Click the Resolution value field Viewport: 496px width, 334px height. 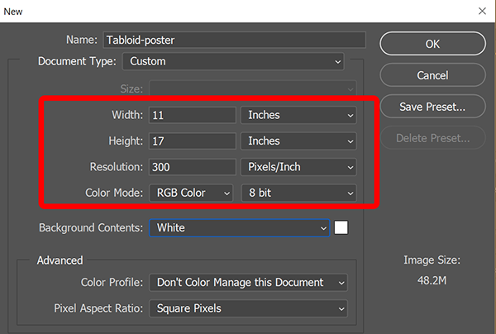click(193, 167)
